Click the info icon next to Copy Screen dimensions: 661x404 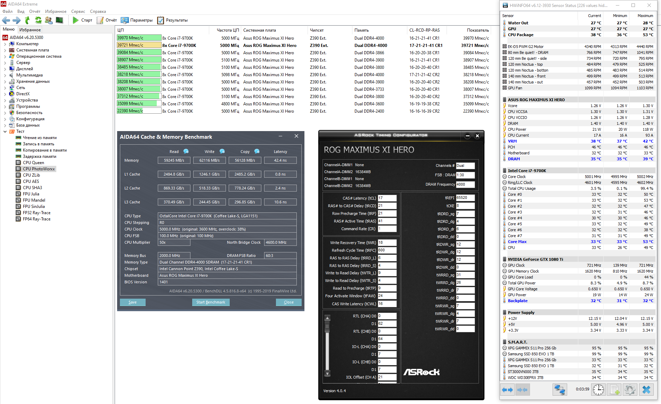tap(257, 151)
